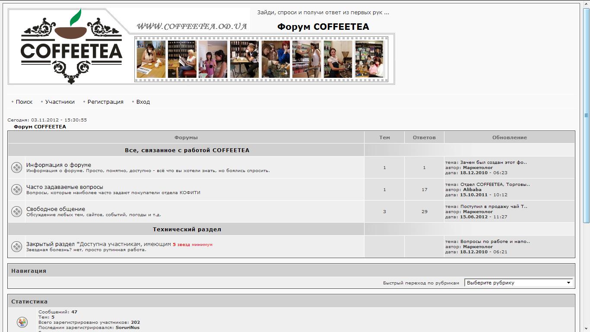The height and width of the screenshot is (332, 590).
Task: Open latest topic Зачем был создан этот фо..
Action: pyautogui.click(x=494, y=163)
